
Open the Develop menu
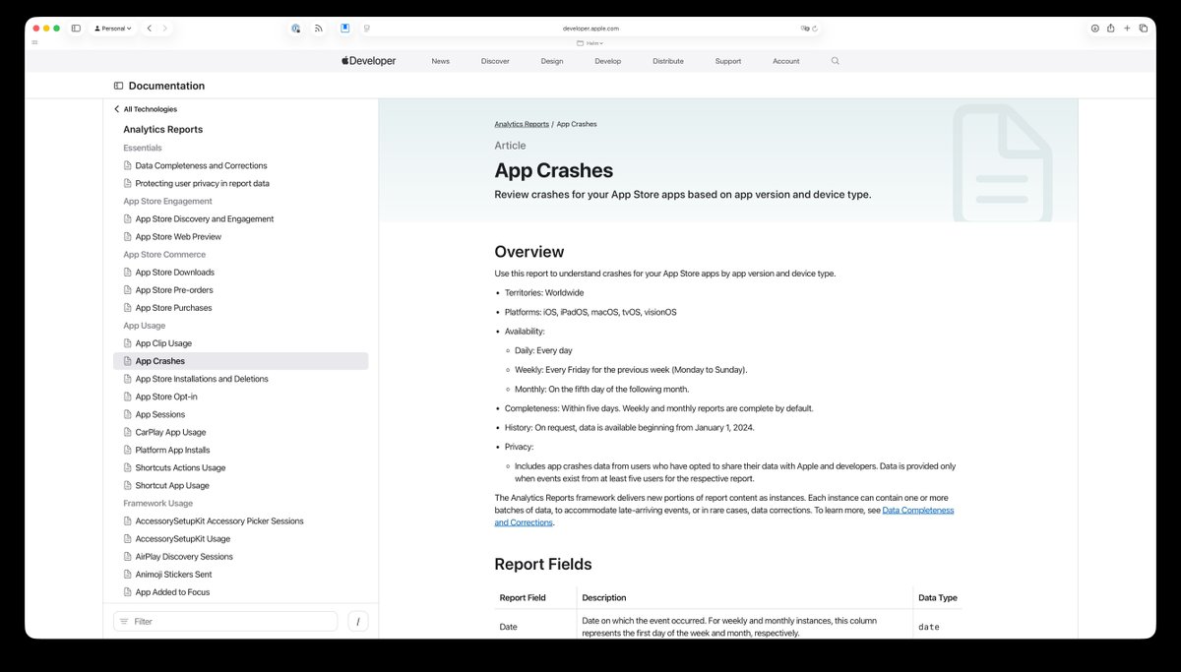(608, 61)
